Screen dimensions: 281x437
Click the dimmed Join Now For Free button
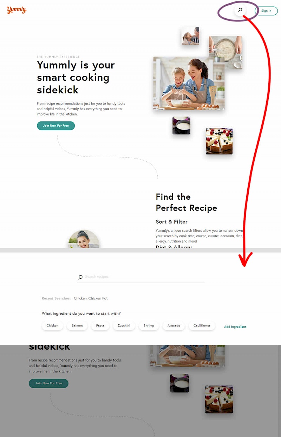[x=48, y=383]
